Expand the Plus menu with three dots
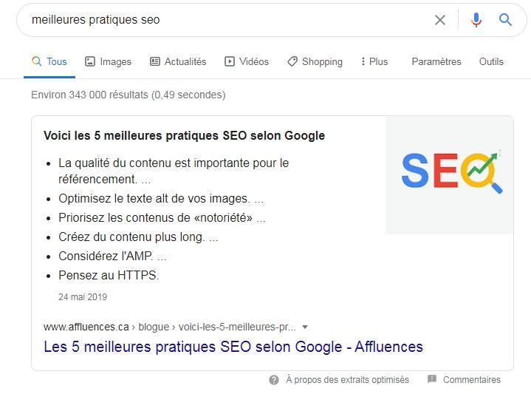The width and height of the screenshot is (531, 394). coord(374,61)
